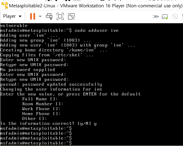Expand the power options dropdown arrow
Viewport: 183px width, 146px height.
[40, 16]
